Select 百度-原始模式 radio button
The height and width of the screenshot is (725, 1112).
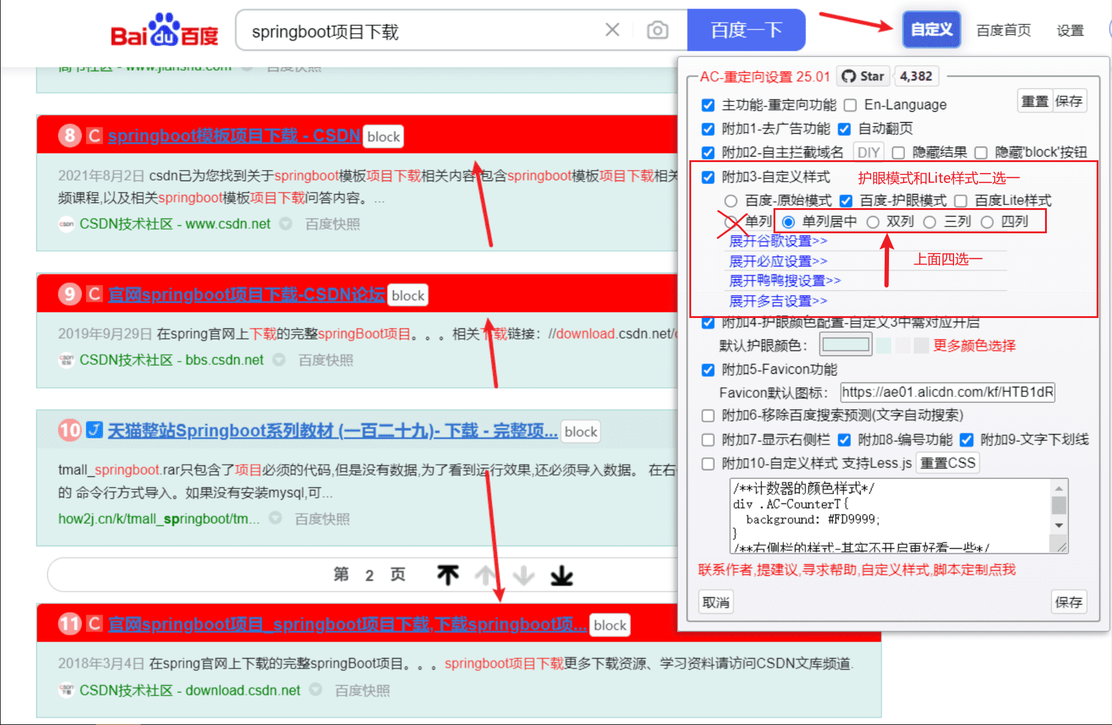tap(730, 201)
